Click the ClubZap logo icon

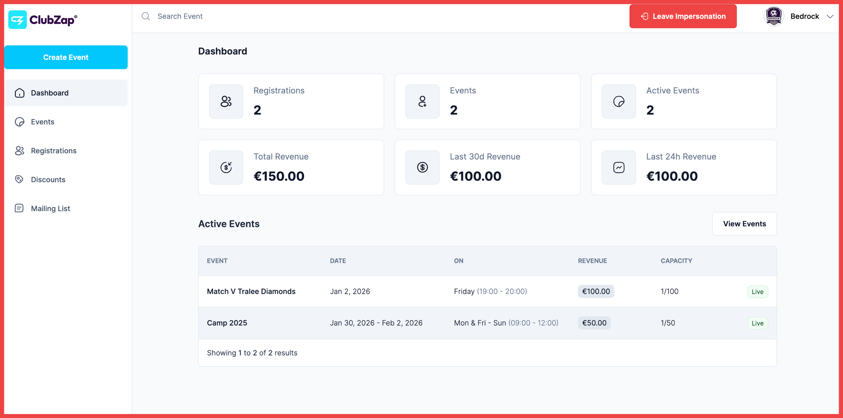click(x=17, y=20)
